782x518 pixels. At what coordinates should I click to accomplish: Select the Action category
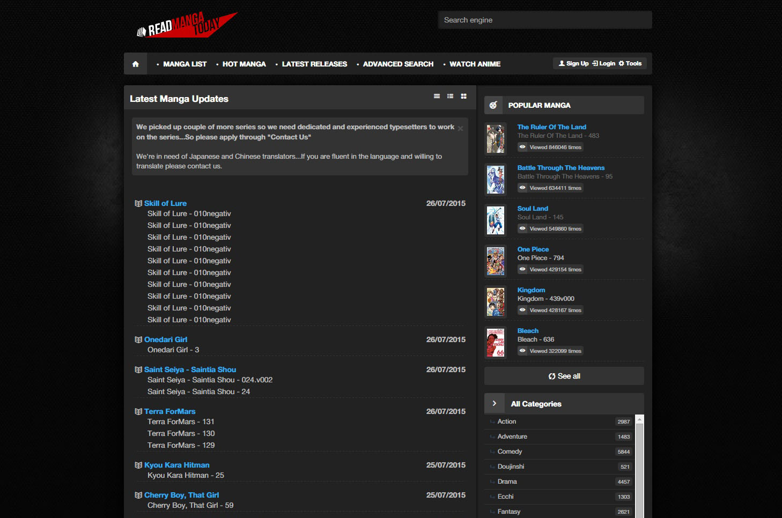click(x=507, y=421)
